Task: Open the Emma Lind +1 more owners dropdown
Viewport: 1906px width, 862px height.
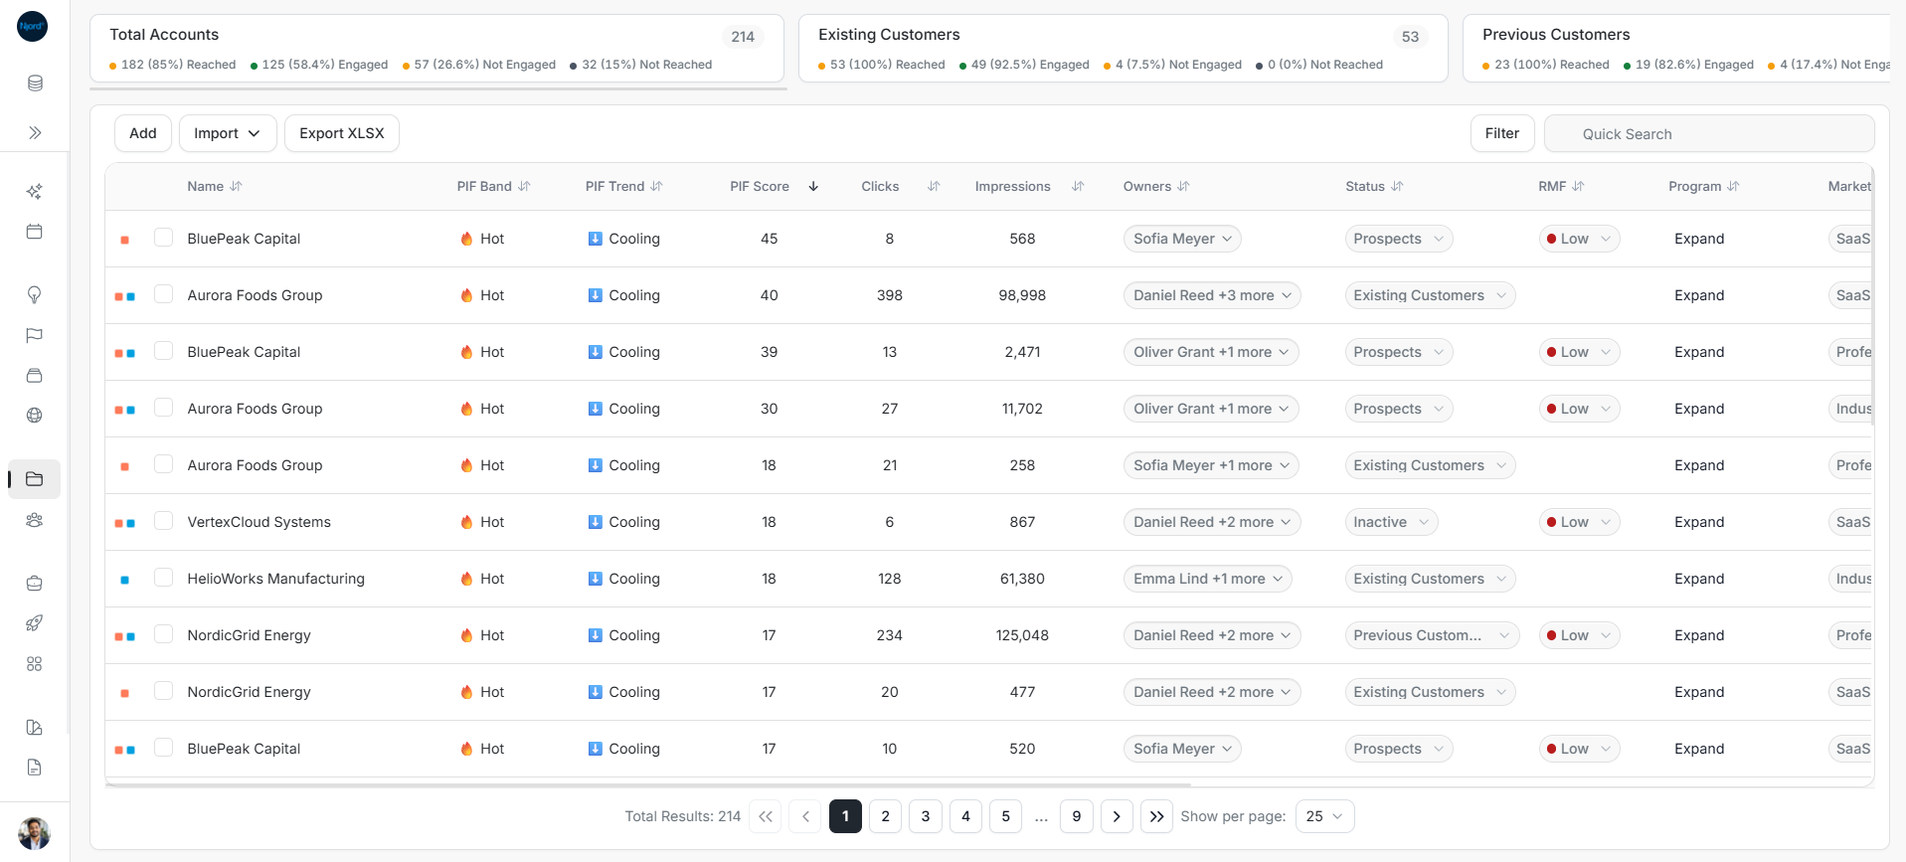Action: tap(1208, 579)
